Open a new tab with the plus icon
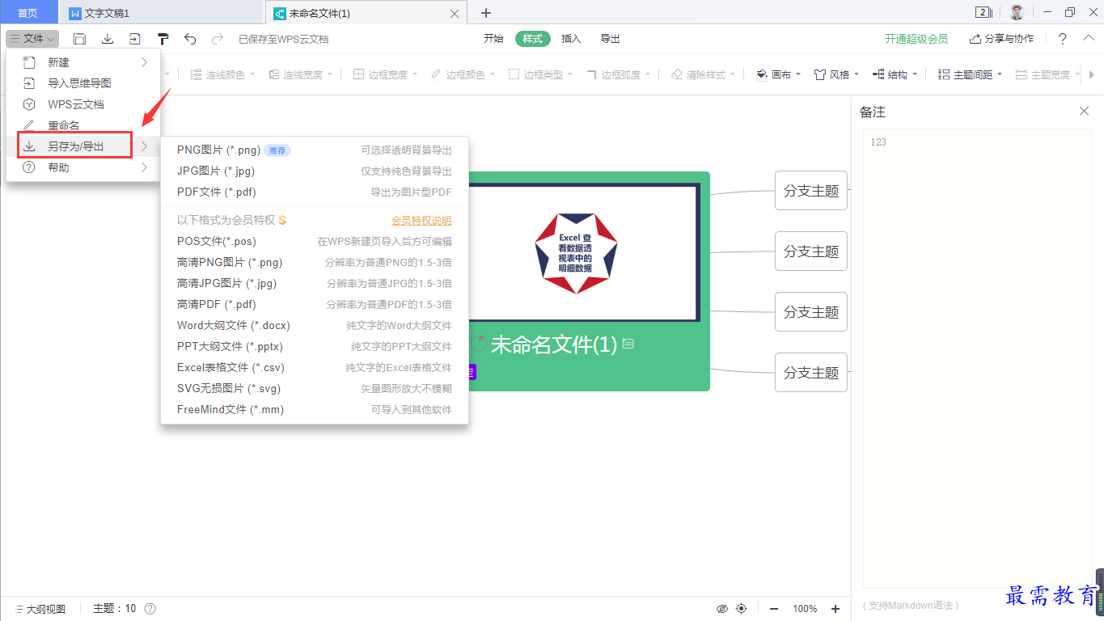 click(x=486, y=13)
